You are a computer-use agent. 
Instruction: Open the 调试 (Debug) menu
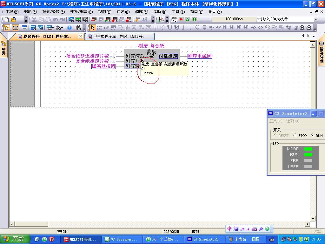click(x=141, y=12)
